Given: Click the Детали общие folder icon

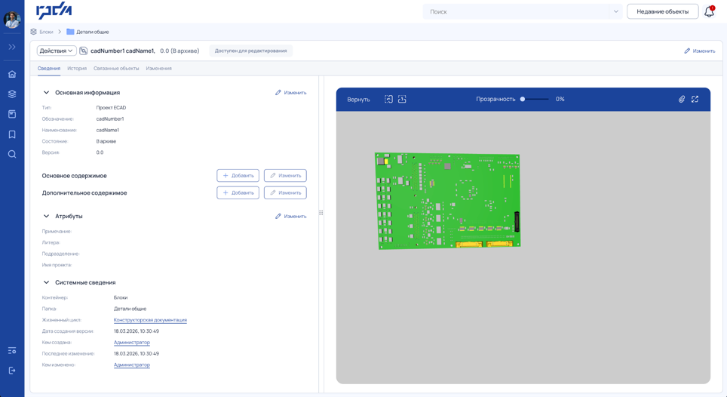Looking at the screenshot, I should 70,32.
